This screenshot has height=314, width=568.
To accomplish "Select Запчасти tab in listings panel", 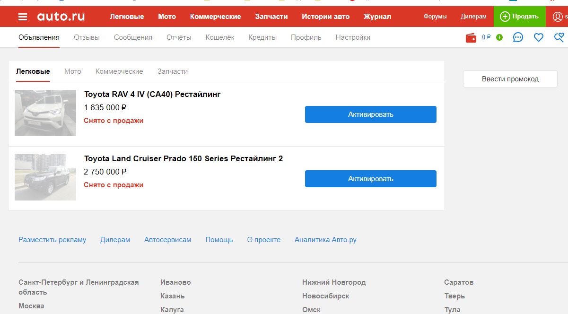I will coord(173,71).
